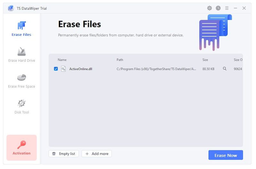Image resolution: width=256 pixels, height=169 pixels.
Task: Uncheck the ActiveOnline.dll checkbox
Action: (56, 69)
